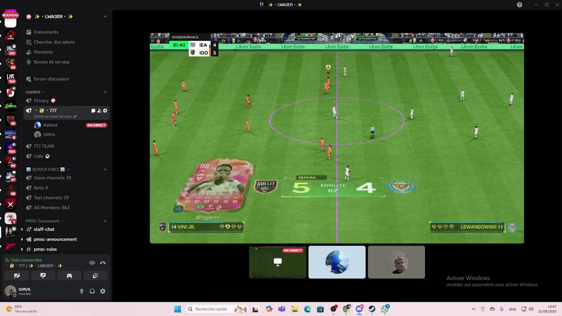
Task: Collapse the OWNER category
Action: pos(35,92)
